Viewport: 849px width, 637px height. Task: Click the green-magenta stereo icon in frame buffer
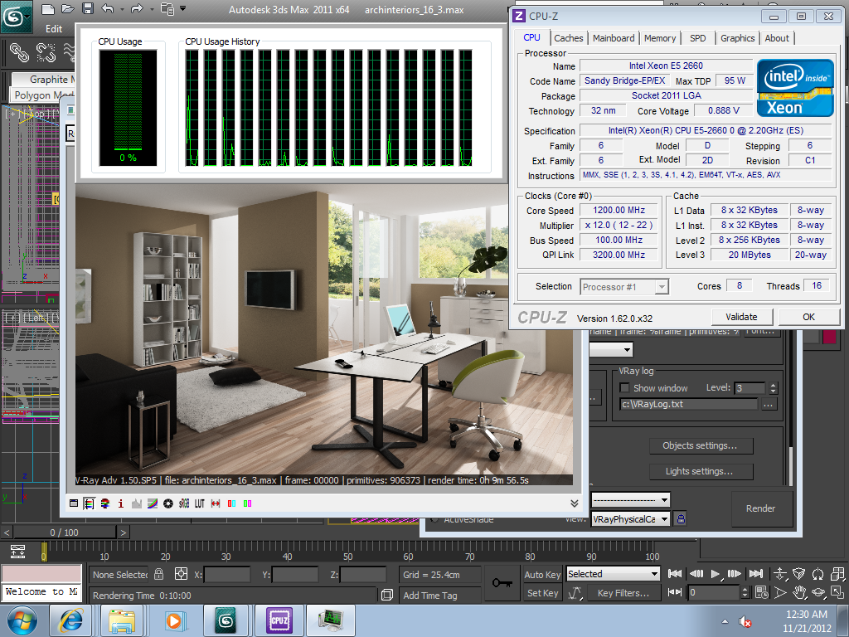pyautogui.click(x=247, y=503)
